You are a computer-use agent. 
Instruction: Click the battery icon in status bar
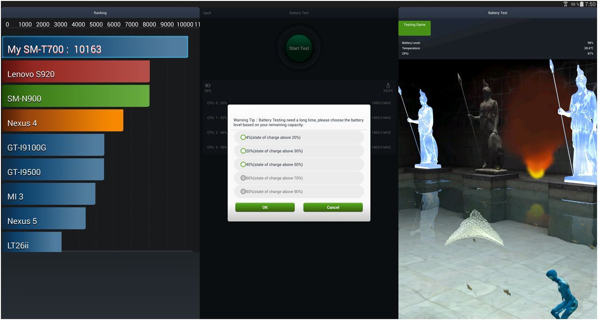(581, 4)
